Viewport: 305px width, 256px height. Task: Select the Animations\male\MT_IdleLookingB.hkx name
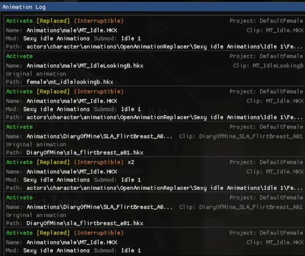(x=85, y=66)
